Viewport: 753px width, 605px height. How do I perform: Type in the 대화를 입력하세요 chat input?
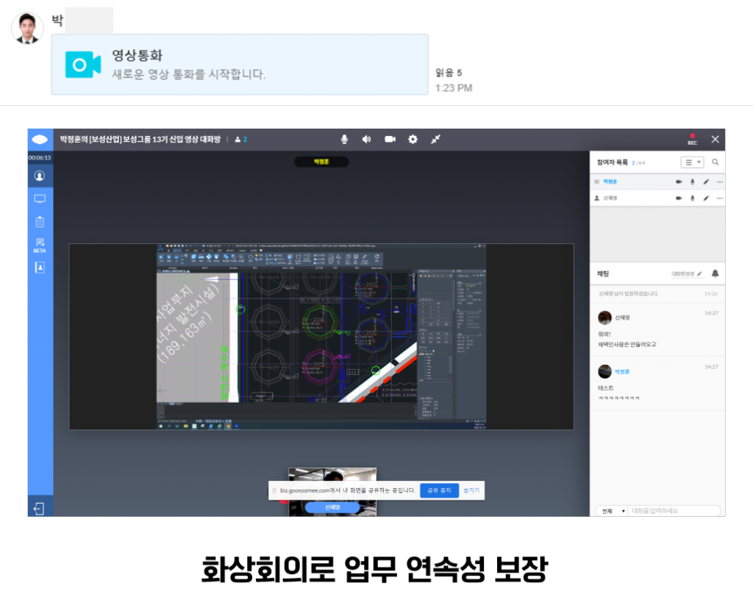(x=673, y=511)
